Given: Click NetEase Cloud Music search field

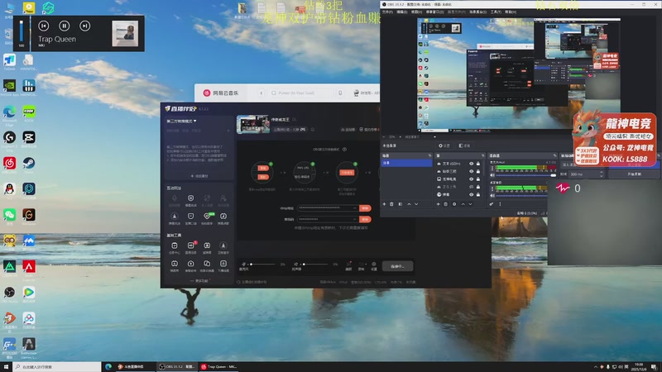Looking at the screenshot, I should [302, 93].
